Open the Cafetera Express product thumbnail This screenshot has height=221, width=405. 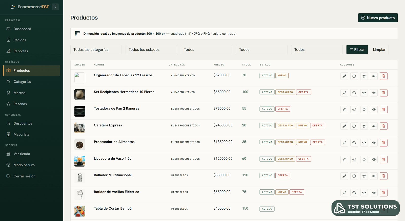(80, 128)
